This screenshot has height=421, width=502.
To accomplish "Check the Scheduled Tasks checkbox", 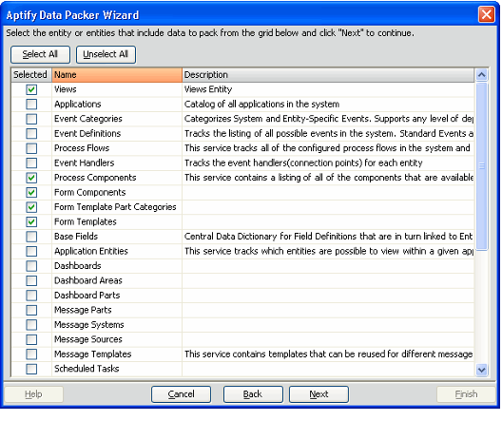I will [x=31, y=369].
